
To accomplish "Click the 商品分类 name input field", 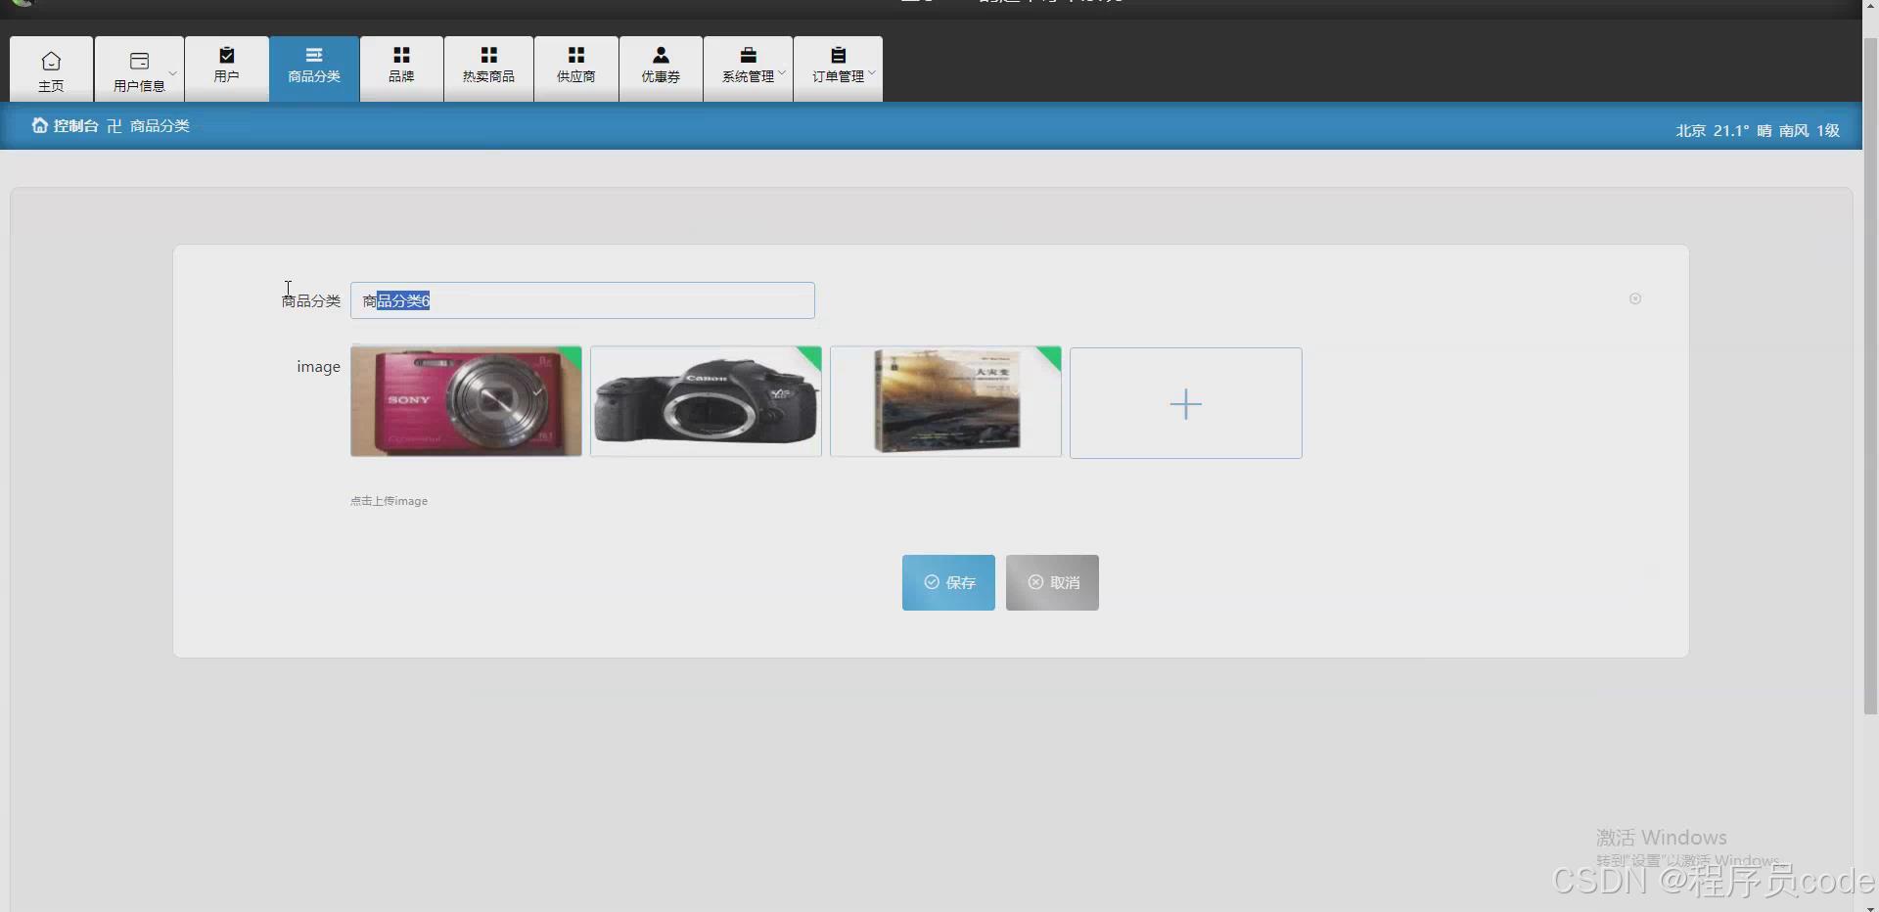I will point(582,300).
